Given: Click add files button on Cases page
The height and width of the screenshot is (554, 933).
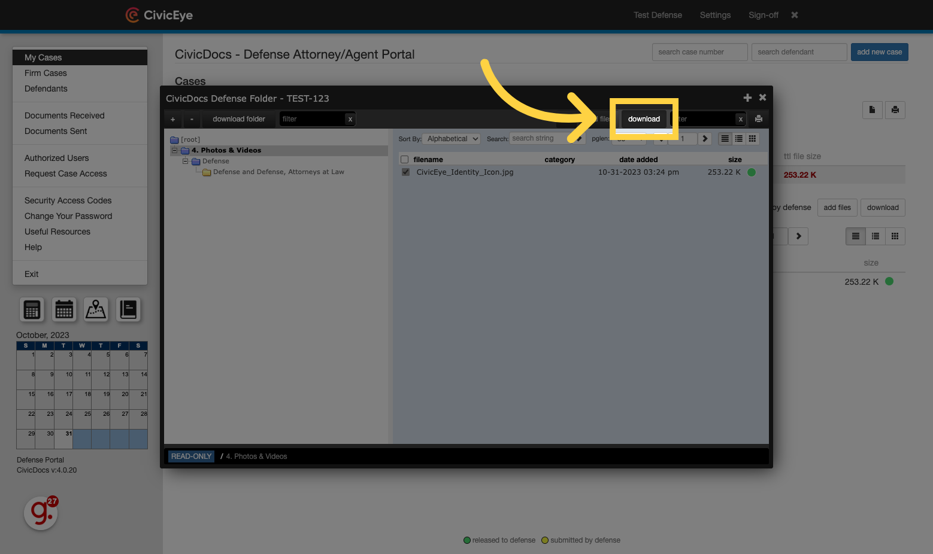Looking at the screenshot, I should coord(837,208).
